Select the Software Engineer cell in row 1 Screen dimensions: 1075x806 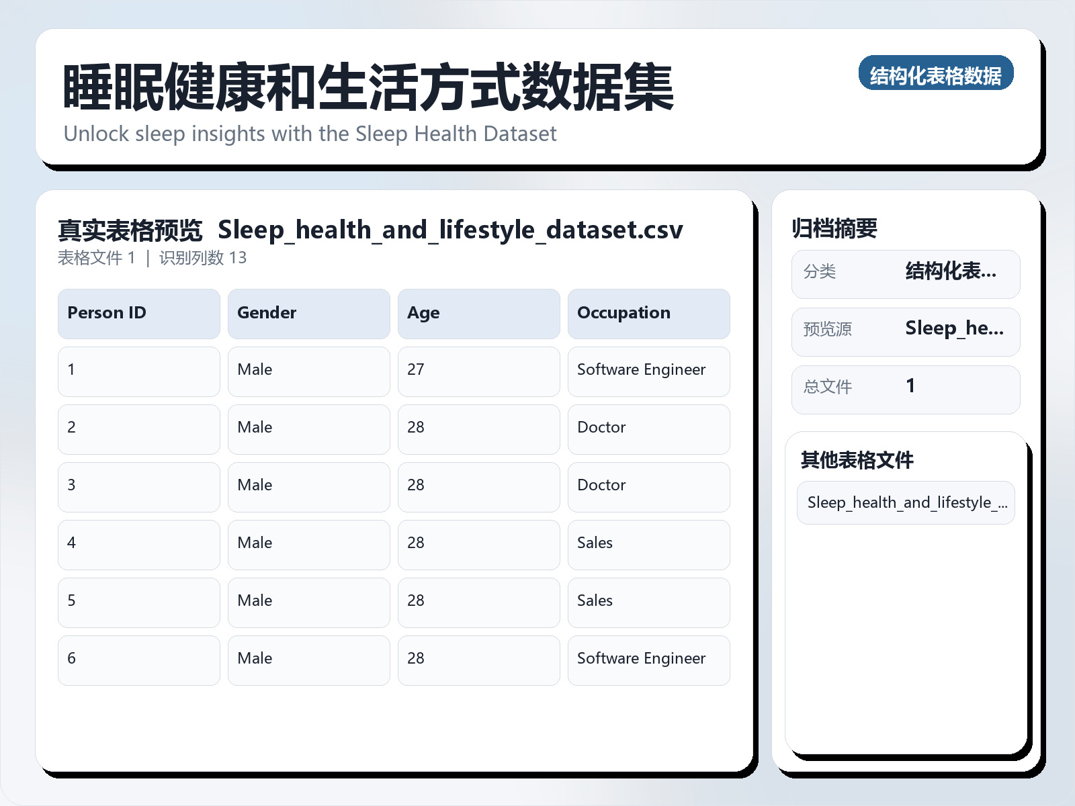click(648, 371)
